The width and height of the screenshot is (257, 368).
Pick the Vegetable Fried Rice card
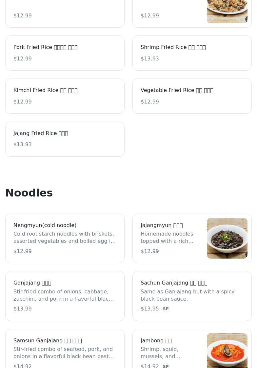192,96
